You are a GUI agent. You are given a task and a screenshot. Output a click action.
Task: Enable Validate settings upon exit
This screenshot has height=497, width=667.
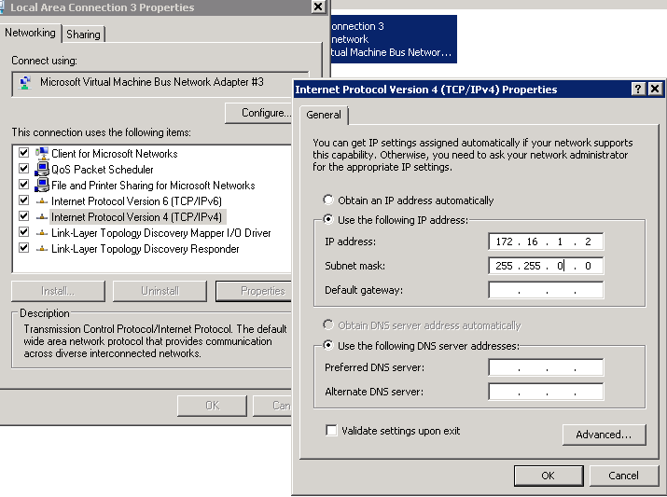tap(330, 431)
